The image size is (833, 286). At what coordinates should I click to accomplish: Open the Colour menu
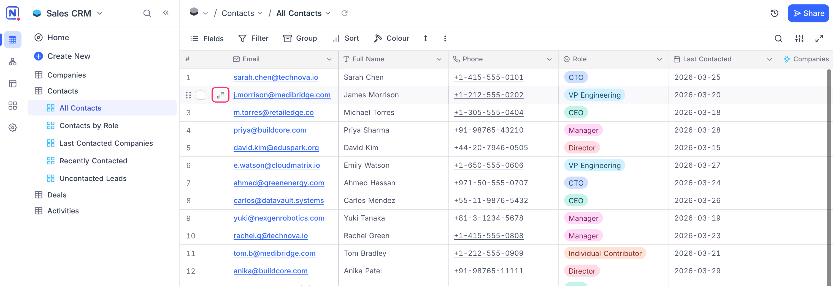pyautogui.click(x=391, y=38)
